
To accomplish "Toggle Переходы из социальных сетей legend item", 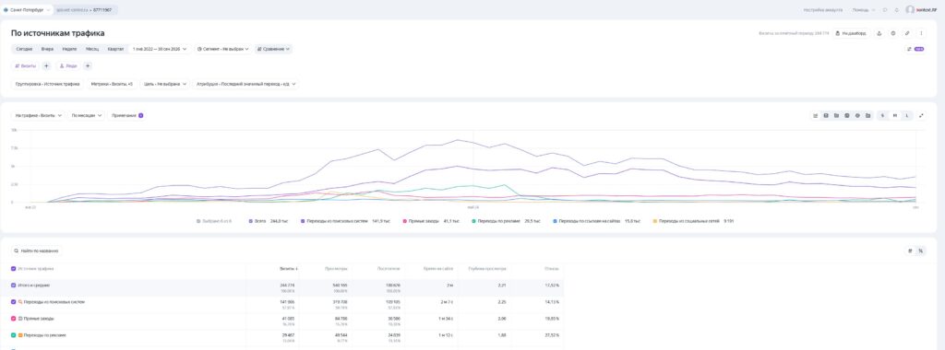I will (693, 221).
